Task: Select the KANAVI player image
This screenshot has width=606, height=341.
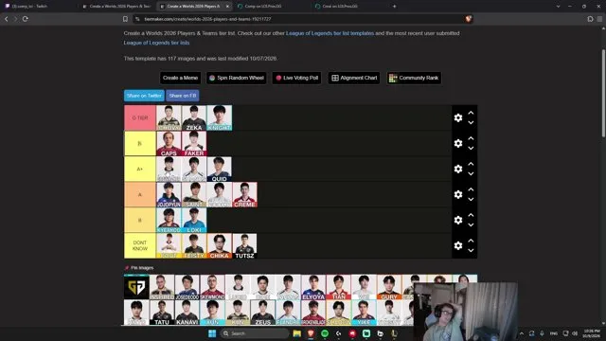Action: 187,313
